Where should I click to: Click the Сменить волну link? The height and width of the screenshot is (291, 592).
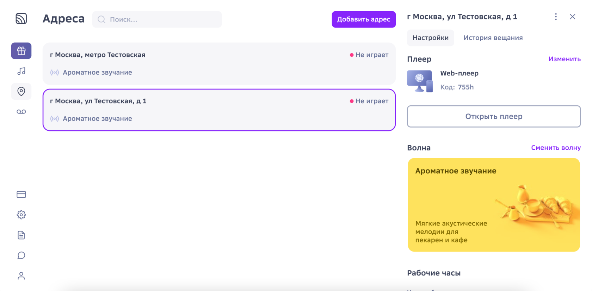click(x=556, y=148)
